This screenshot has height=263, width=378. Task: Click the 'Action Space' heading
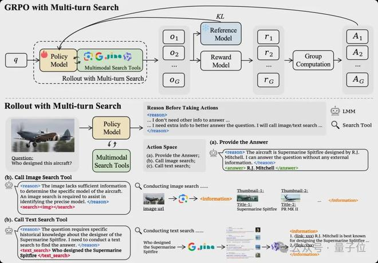point(162,147)
